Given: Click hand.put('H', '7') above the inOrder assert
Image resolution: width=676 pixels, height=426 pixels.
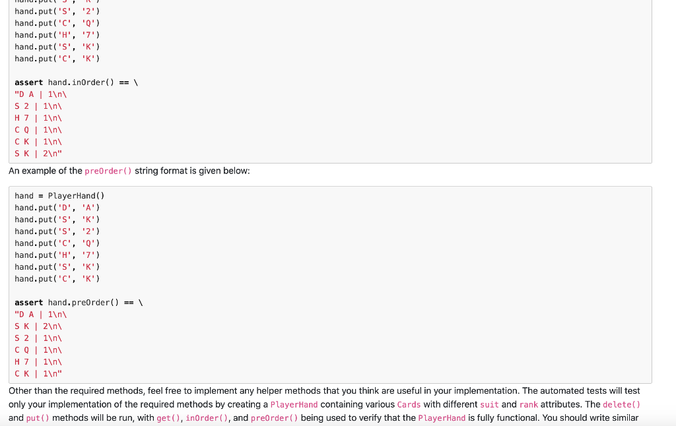Looking at the screenshot, I should coord(57,35).
